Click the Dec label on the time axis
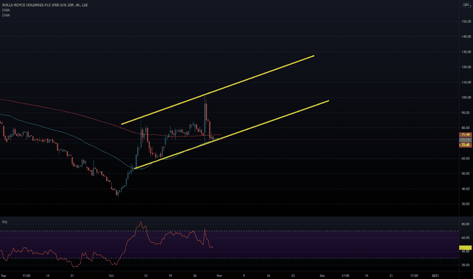The height and width of the screenshot is (279, 473). pos(322,275)
